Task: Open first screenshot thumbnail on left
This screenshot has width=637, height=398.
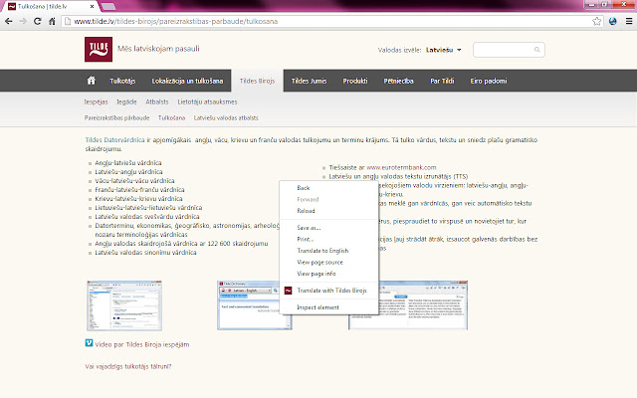Action: [x=124, y=305]
